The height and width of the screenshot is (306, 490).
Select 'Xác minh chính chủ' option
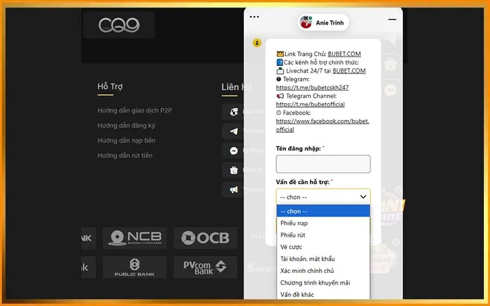pyautogui.click(x=323, y=271)
